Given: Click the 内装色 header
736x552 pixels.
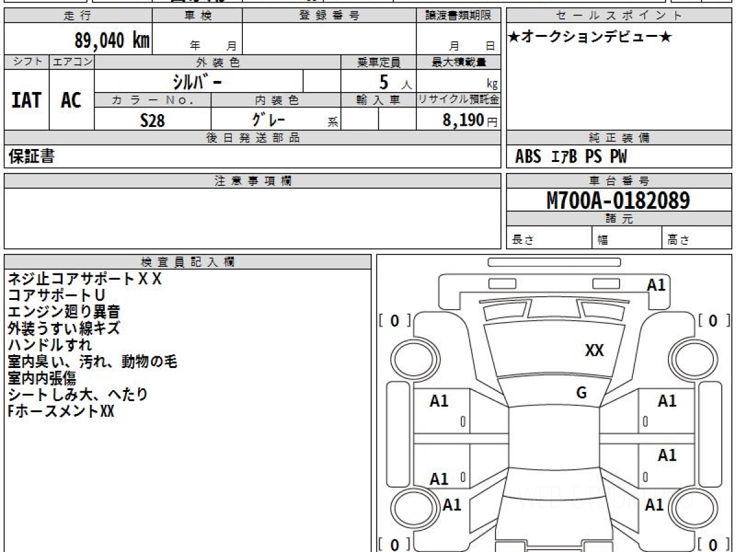Looking at the screenshot, I should pos(276,100).
